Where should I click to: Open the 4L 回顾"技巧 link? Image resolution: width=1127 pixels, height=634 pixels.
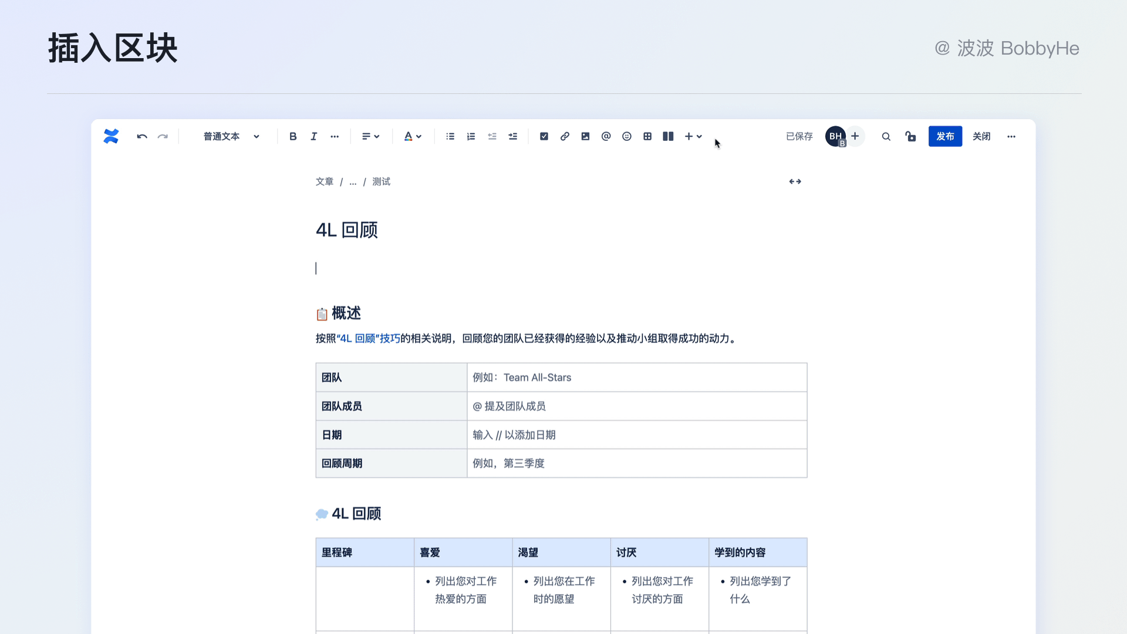tap(369, 339)
